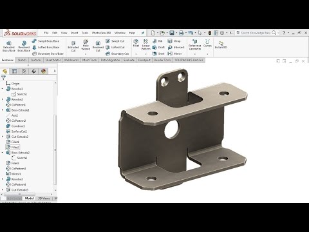Click the New document icon
Viewport: 309px width, 232px height.
(153, 33)
